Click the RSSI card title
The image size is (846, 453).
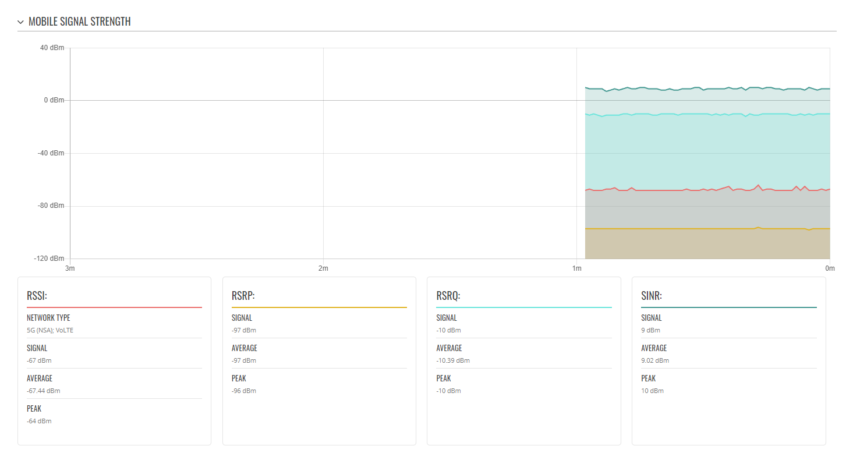pos(37,296)
